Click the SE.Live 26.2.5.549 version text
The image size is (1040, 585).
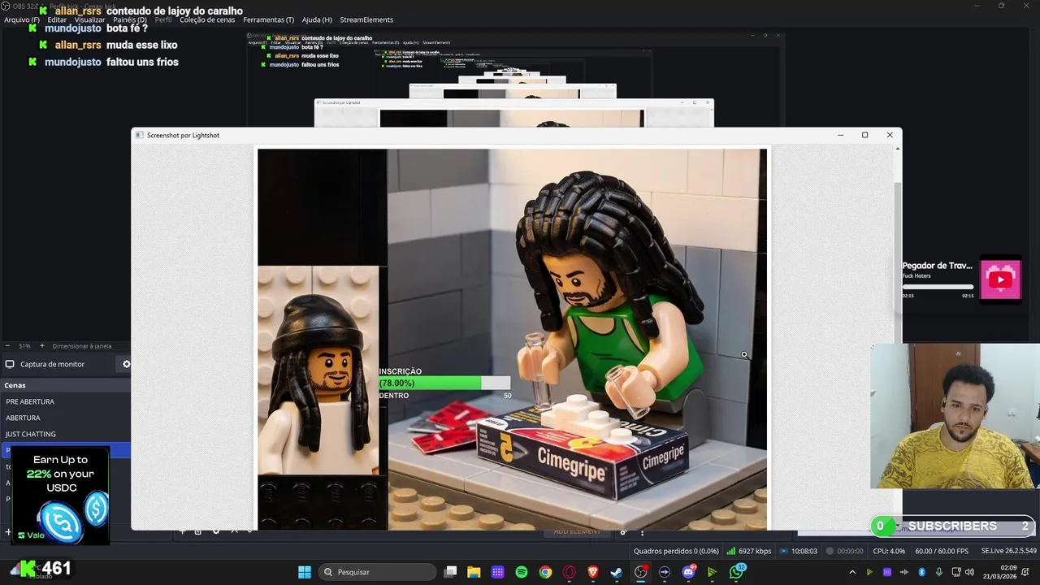pos(1008,551)
